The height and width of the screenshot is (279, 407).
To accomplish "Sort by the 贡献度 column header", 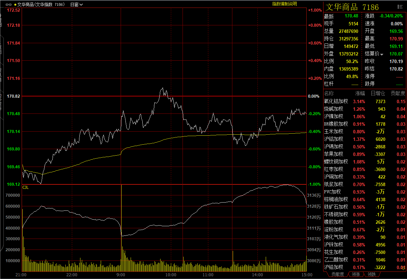I will (x=398, y=94).
